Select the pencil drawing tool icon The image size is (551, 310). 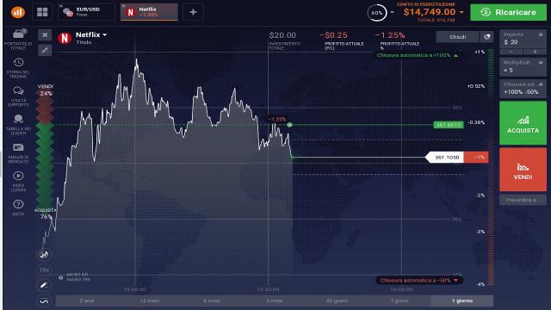(x=44, y=285)
